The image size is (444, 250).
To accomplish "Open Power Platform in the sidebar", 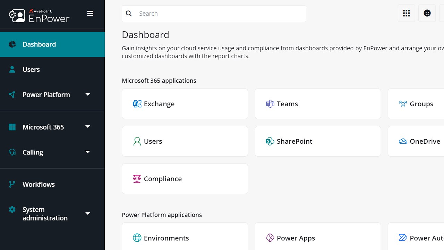I will pyautogui.click(x=52, y=94).
